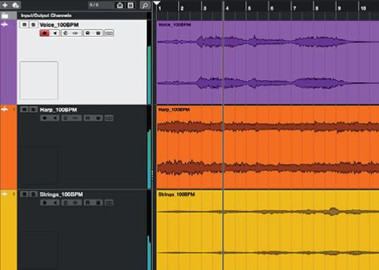Viewport: 379px width, 270px height.
Task: Click the link icon on Voice_100BPM track
Action: (76, 33)
